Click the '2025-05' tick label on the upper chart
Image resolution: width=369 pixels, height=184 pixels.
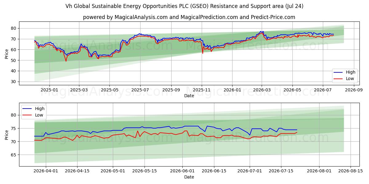[109, 90]
